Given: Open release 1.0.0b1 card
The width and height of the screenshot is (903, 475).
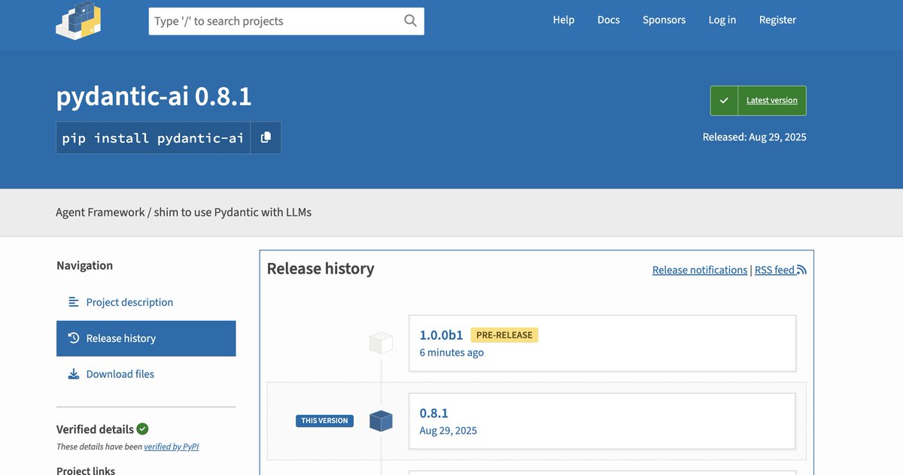Looking at the screenshot, I should [602, 343].
